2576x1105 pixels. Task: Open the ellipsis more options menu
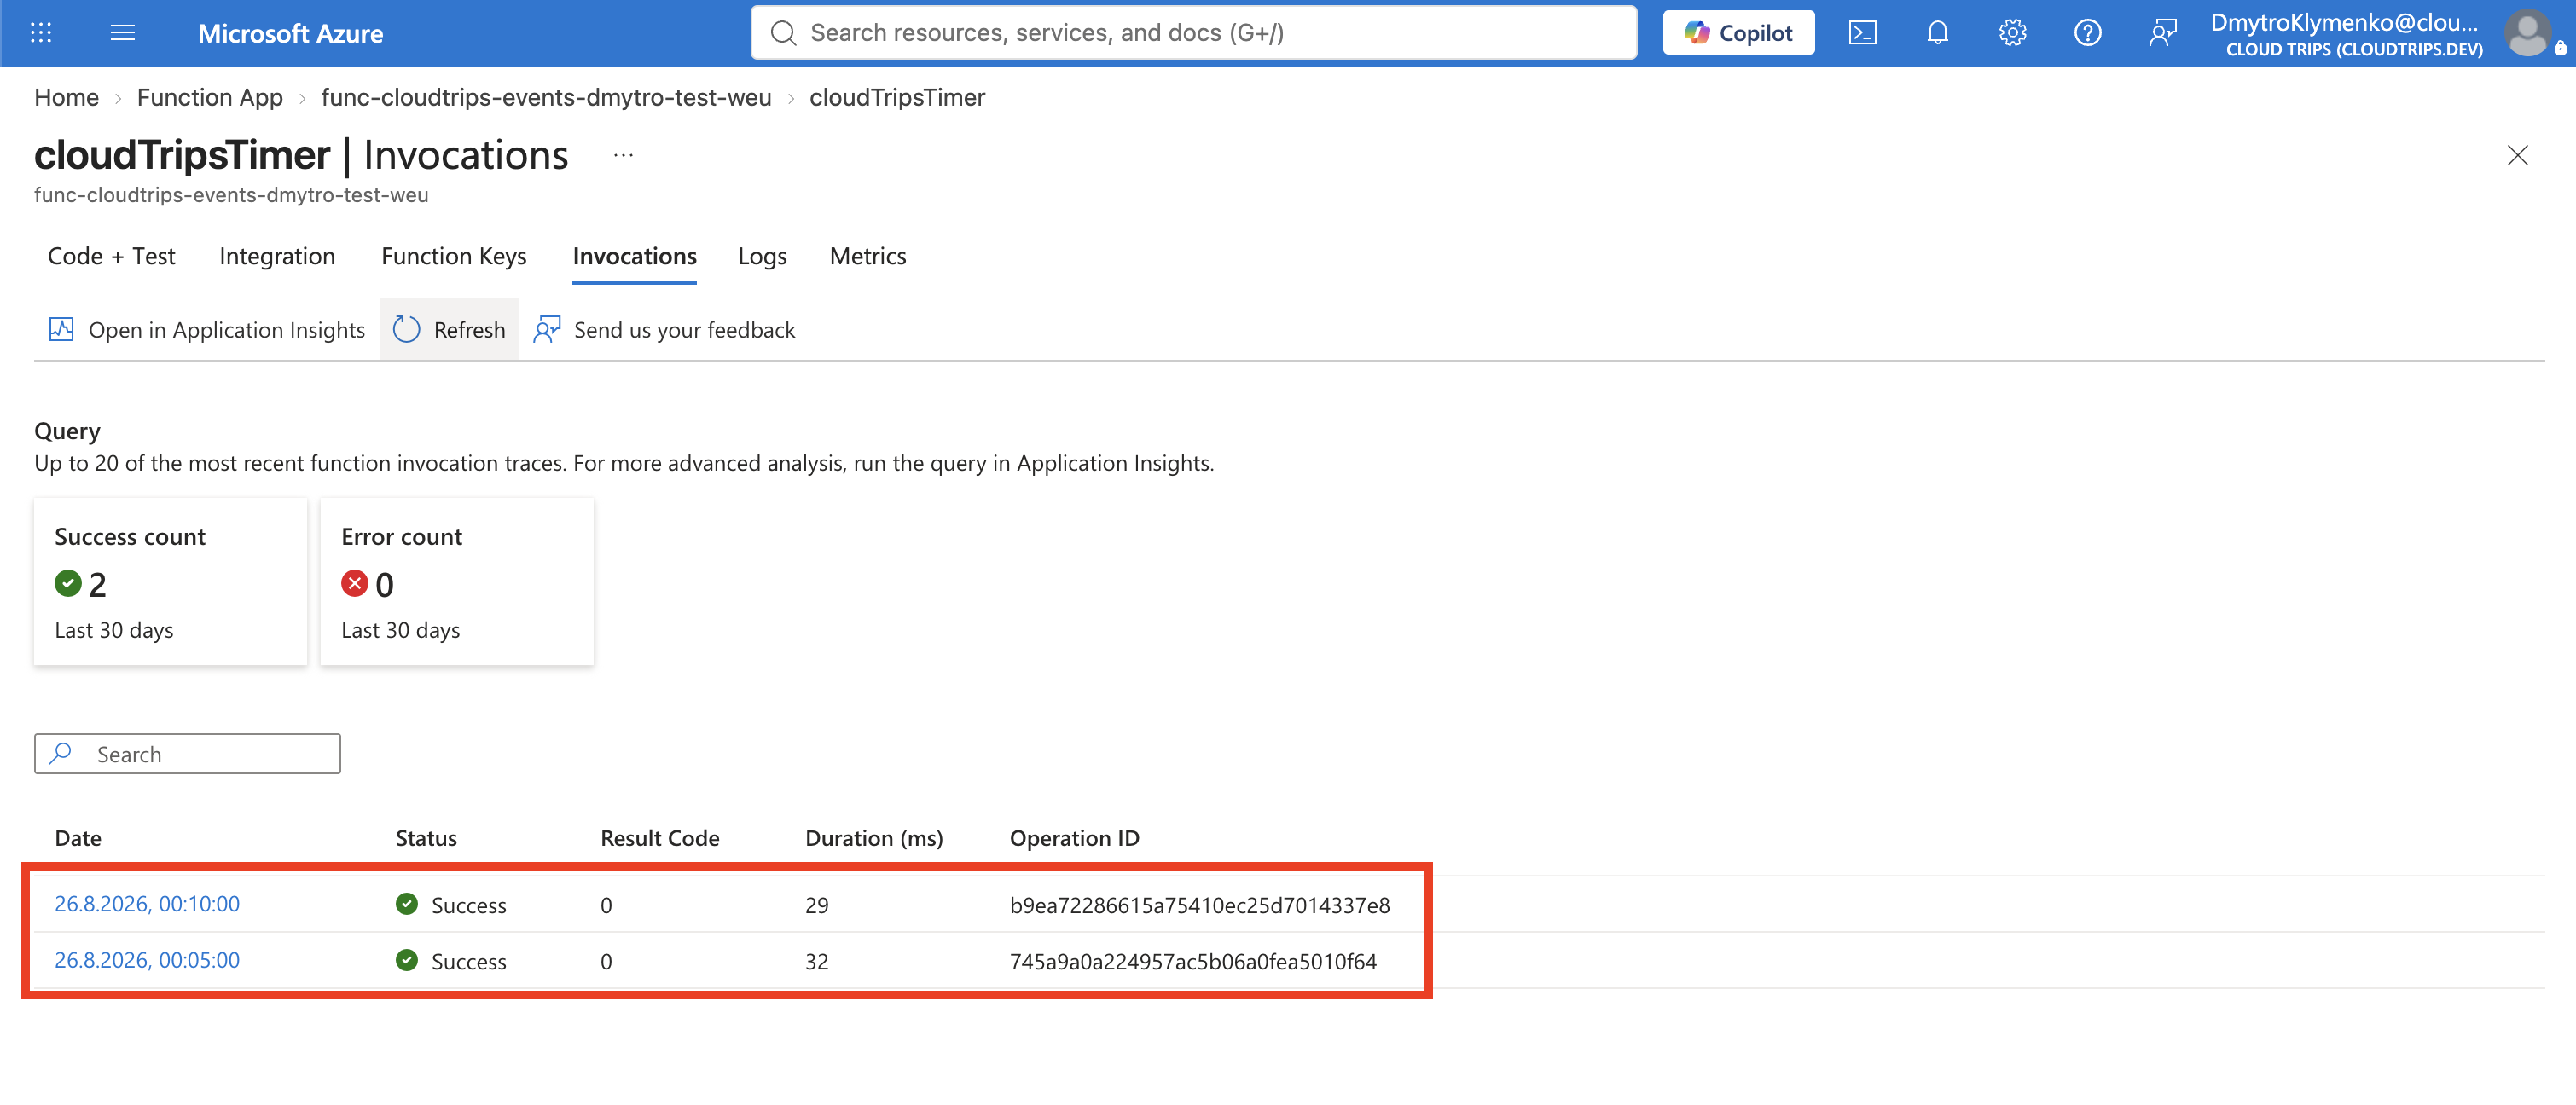pos(623,155)
